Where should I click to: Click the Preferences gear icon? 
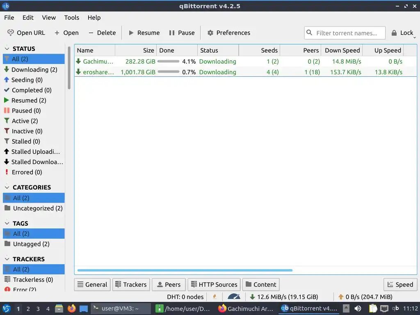click(x=210, y=33)
